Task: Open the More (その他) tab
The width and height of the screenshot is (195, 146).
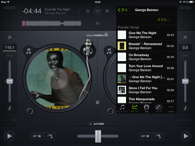Action: tap(171, 108)
